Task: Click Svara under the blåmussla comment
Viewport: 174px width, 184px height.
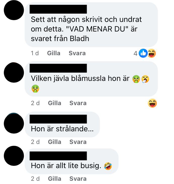Action: (78, 103)
